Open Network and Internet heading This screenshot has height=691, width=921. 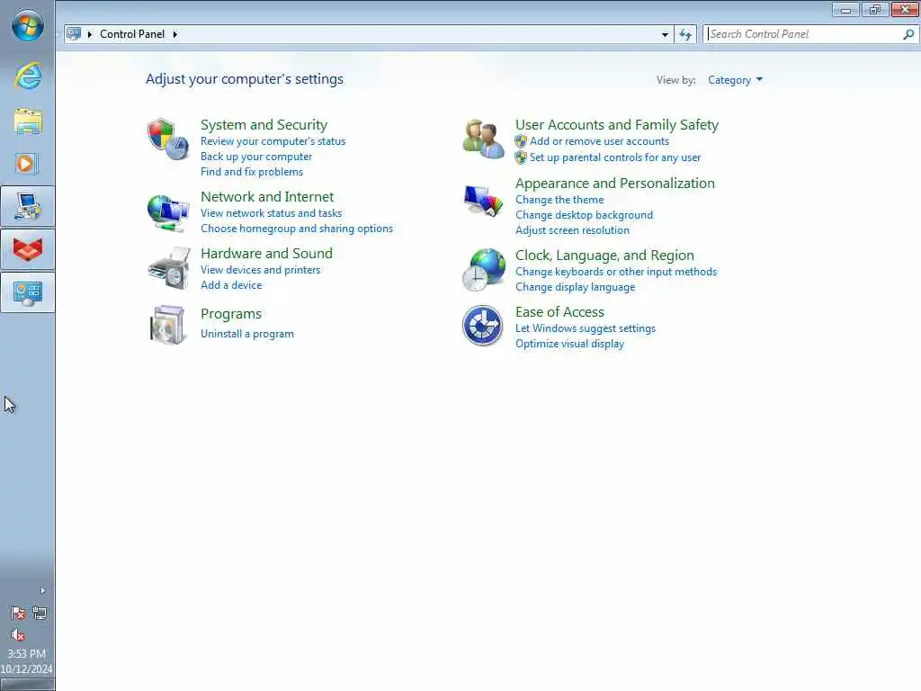(266, 196)
